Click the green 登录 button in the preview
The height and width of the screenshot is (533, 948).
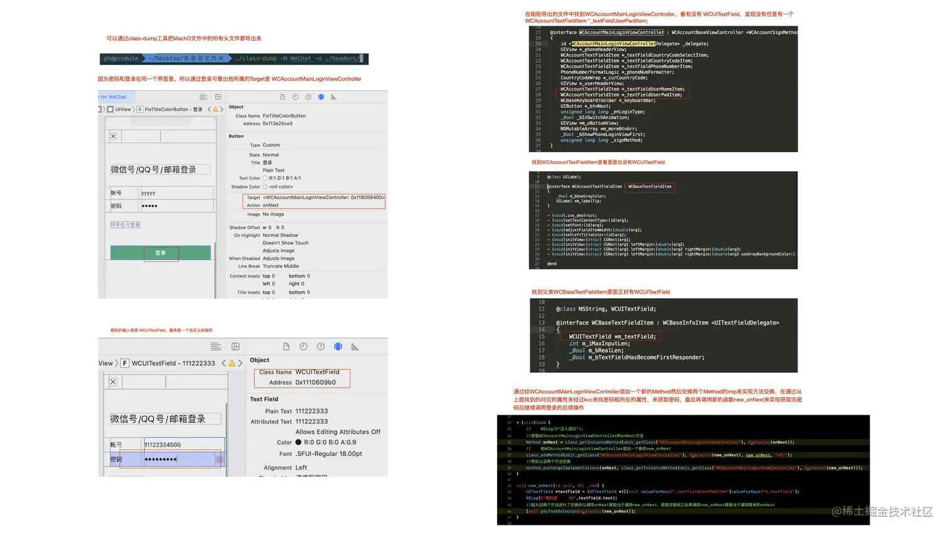(161, 253)
